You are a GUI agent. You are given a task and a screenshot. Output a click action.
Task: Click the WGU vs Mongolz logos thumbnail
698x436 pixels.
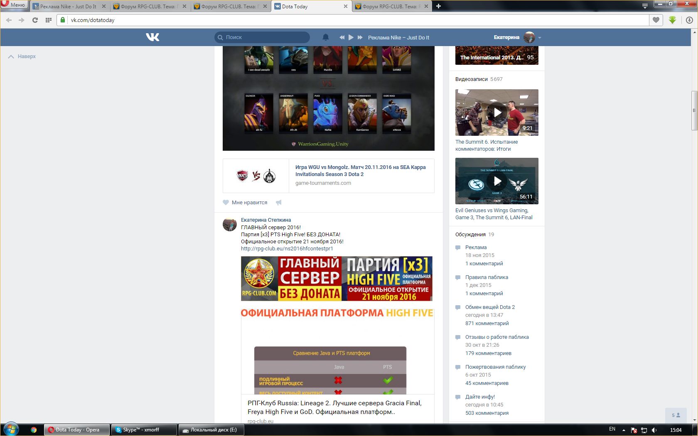(256, 176)
